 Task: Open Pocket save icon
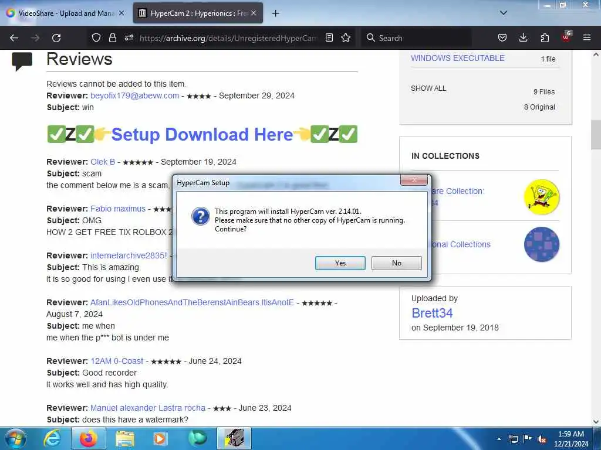tap(502, 37)
